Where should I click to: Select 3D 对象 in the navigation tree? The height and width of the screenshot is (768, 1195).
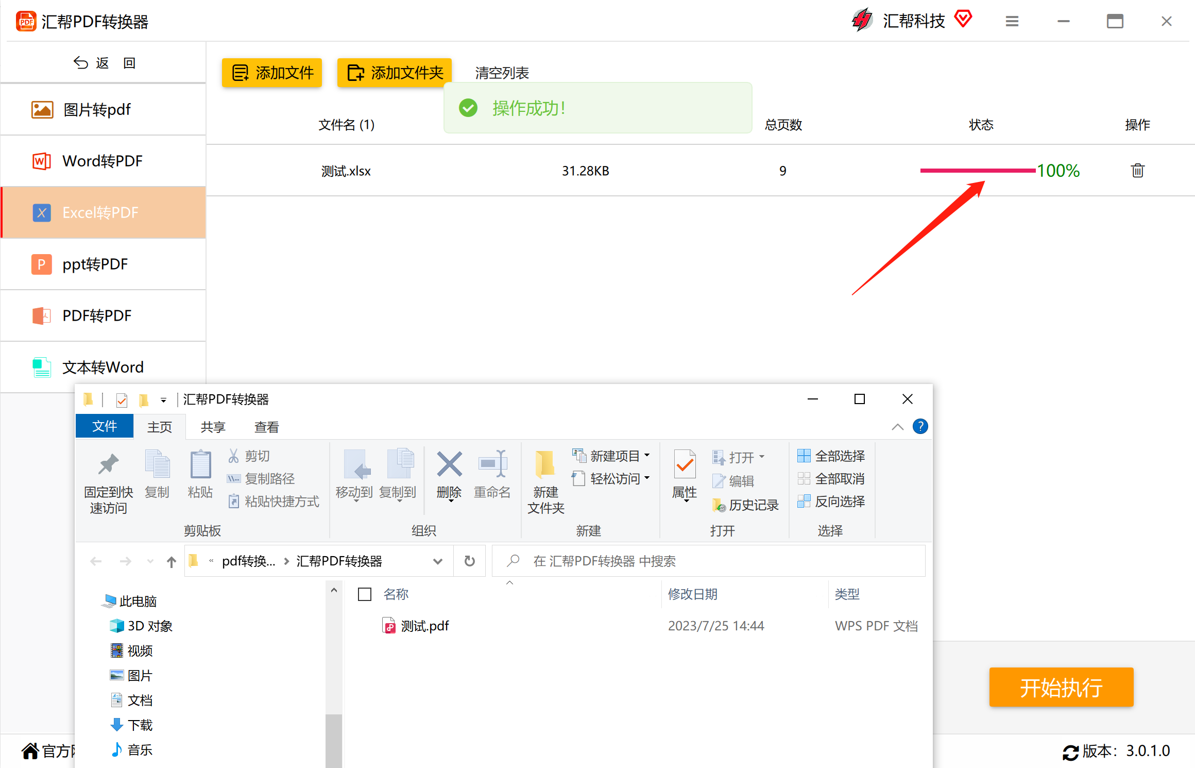click(141, 626)
